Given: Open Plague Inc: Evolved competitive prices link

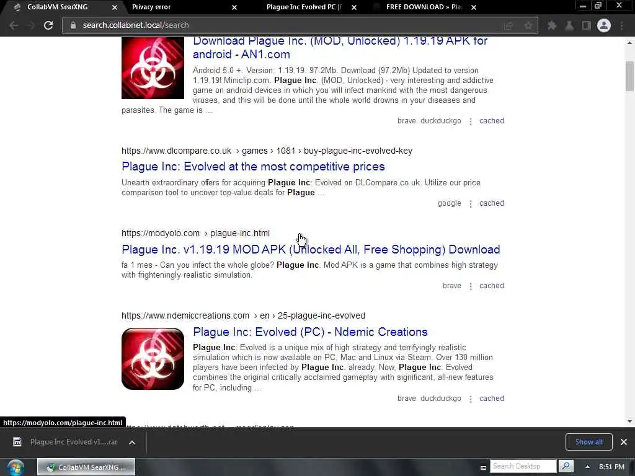Looking at the screenshot, I should tap(253, 166).
